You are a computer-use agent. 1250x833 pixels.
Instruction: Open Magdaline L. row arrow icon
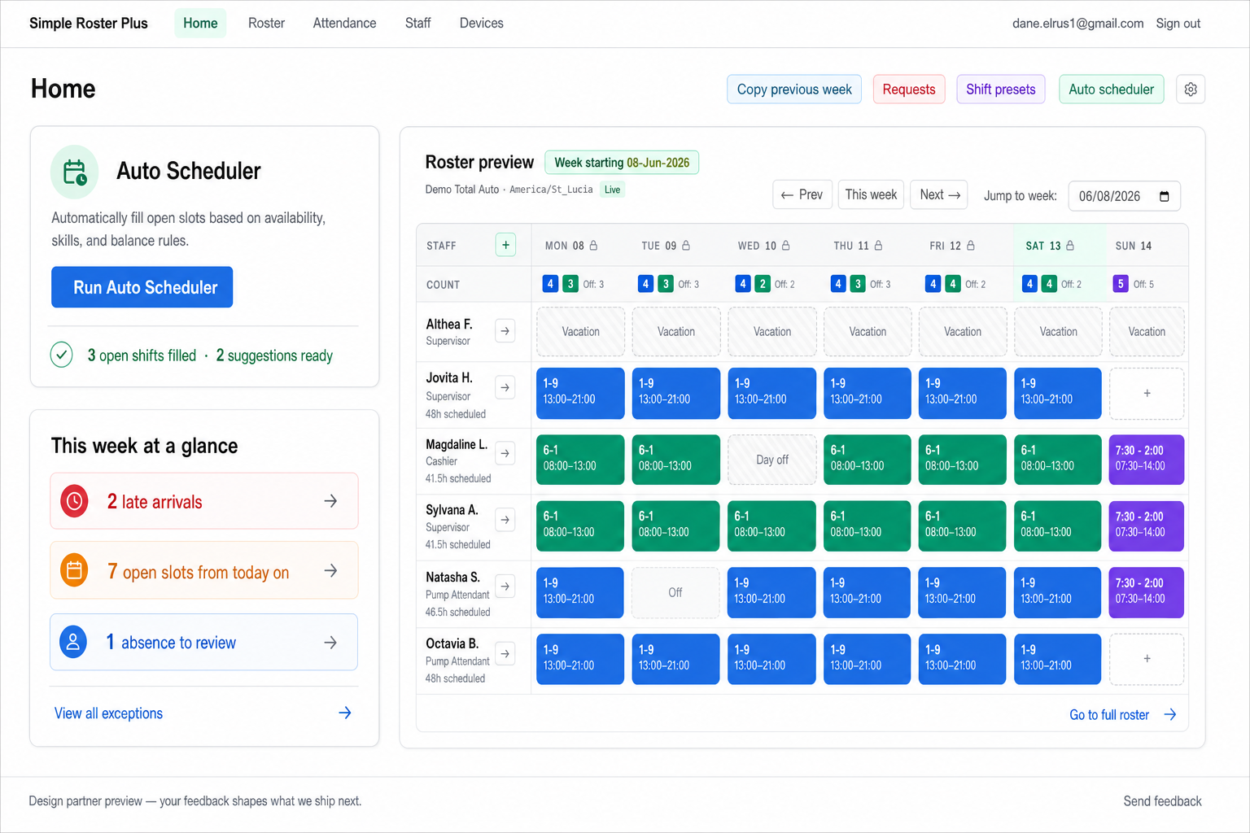coord(505,453)
